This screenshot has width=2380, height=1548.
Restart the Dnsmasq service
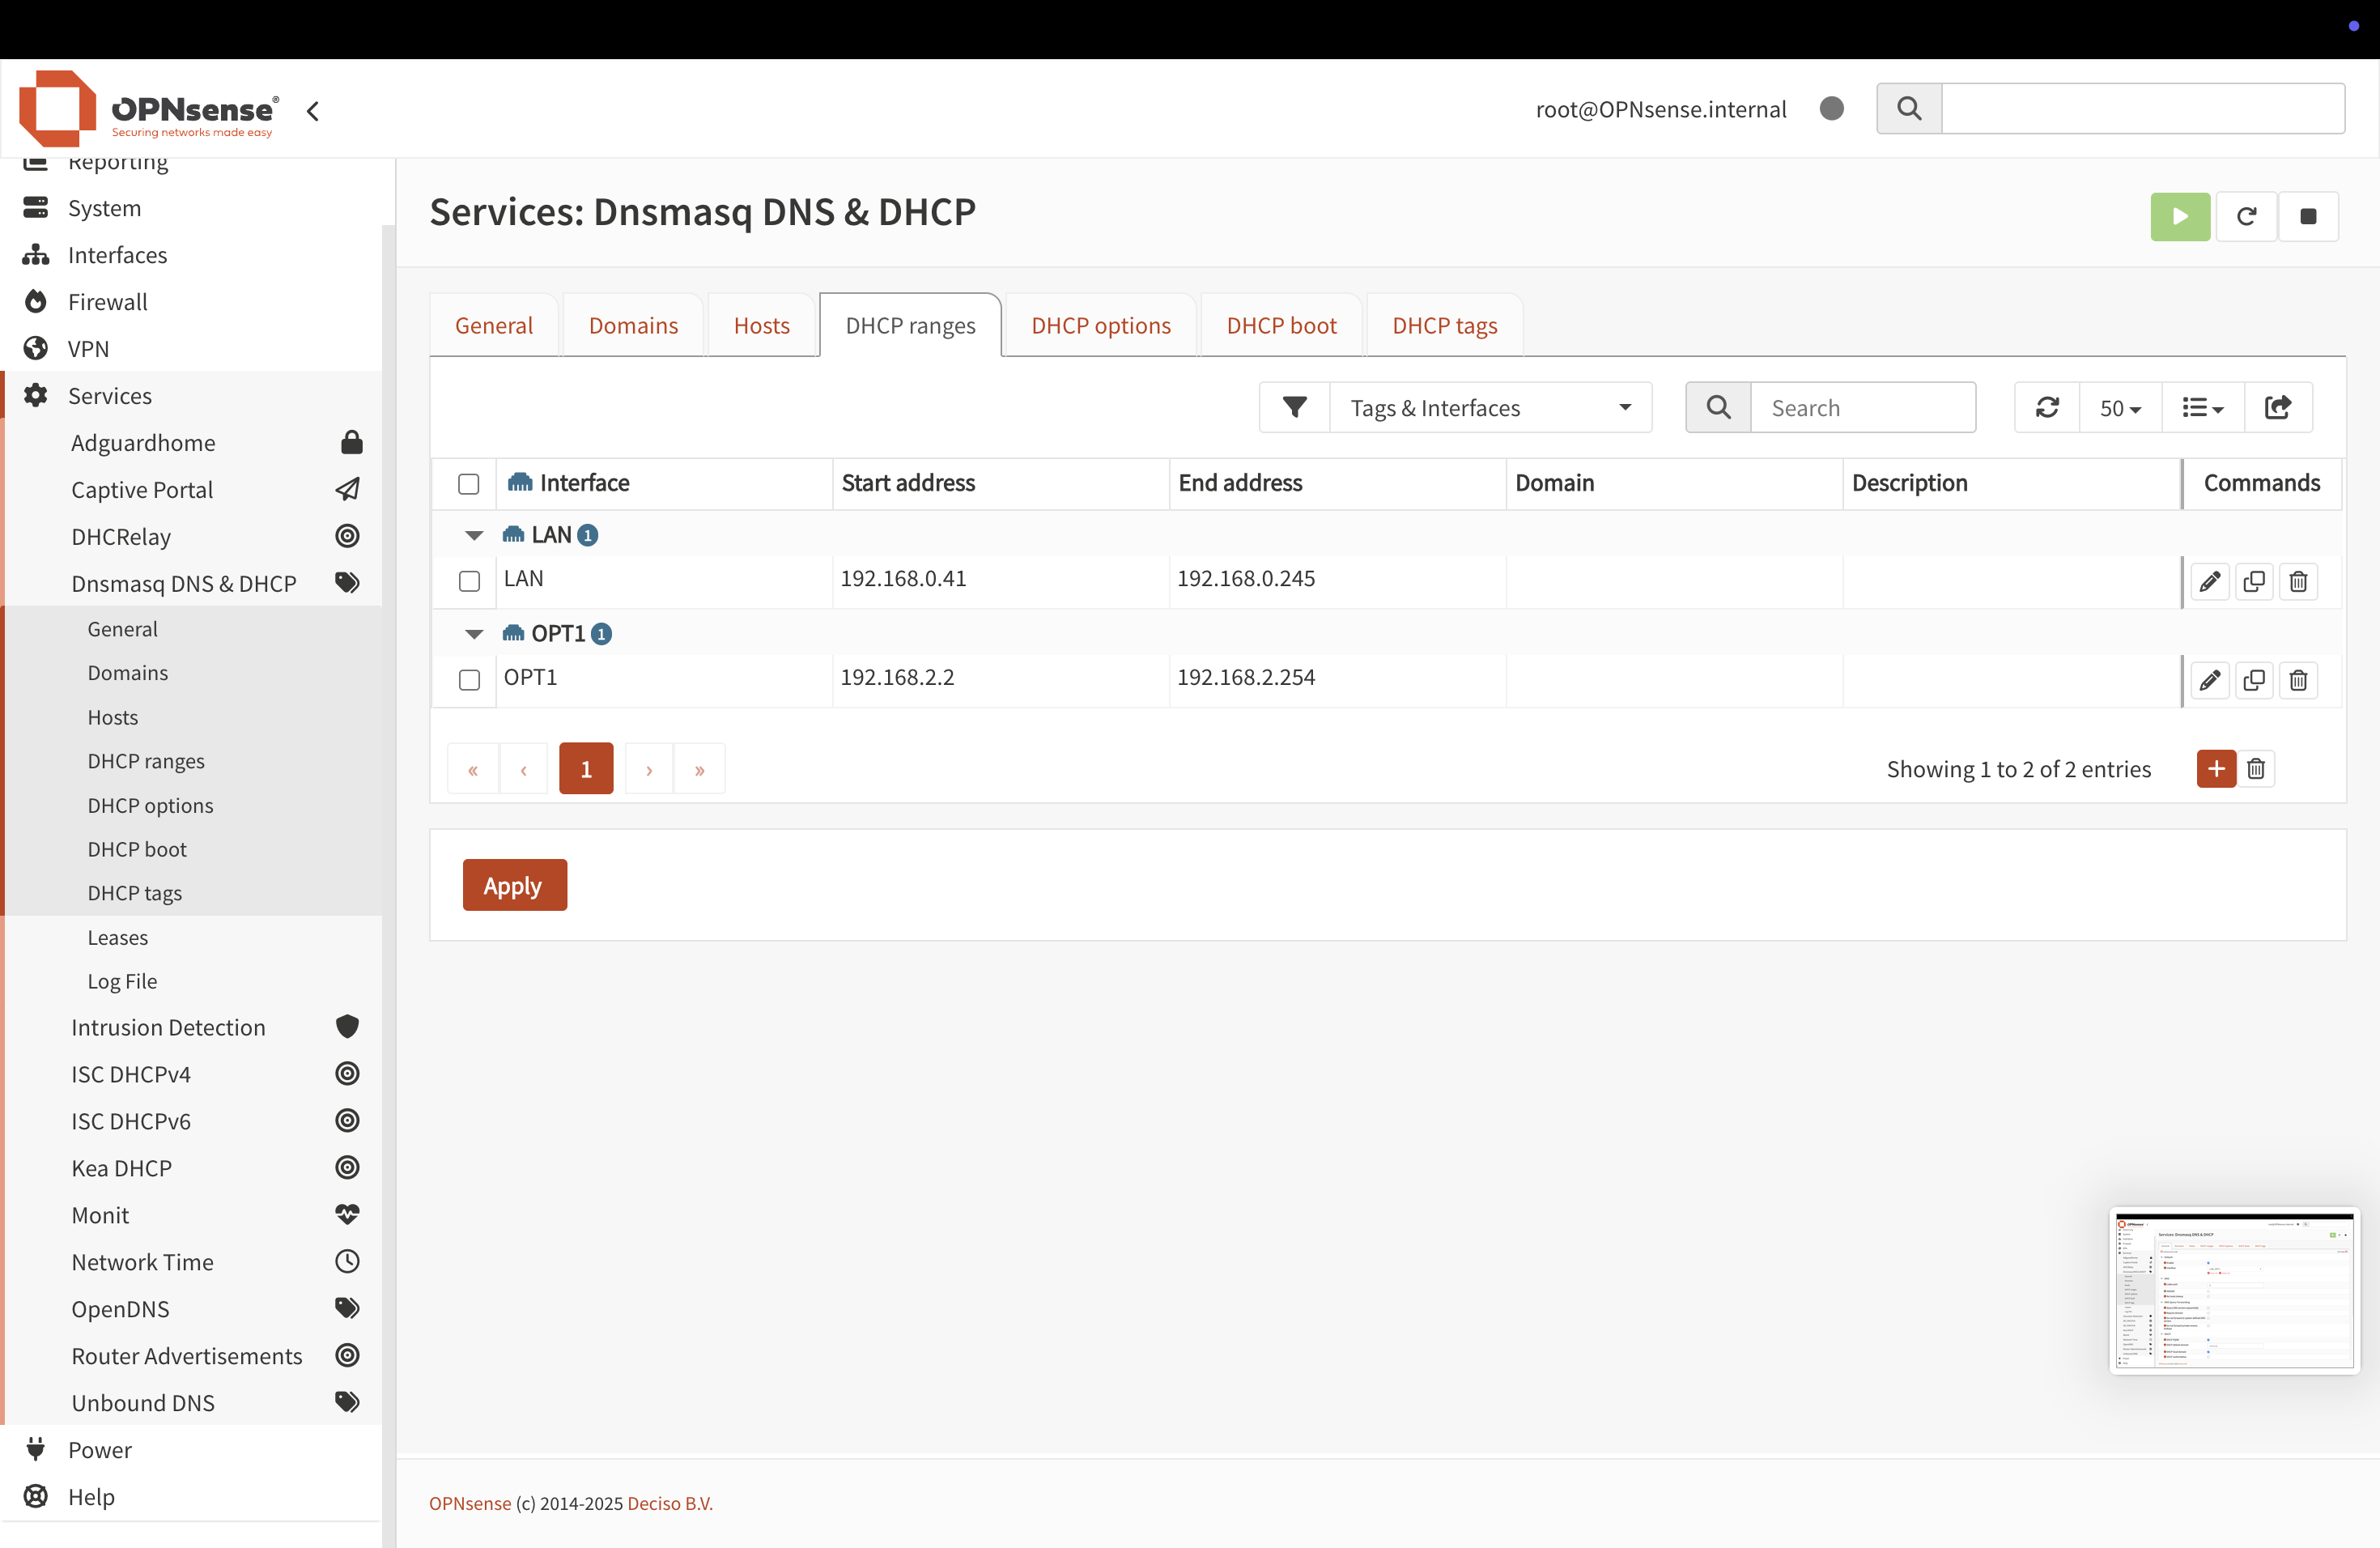coord(2246,216)
